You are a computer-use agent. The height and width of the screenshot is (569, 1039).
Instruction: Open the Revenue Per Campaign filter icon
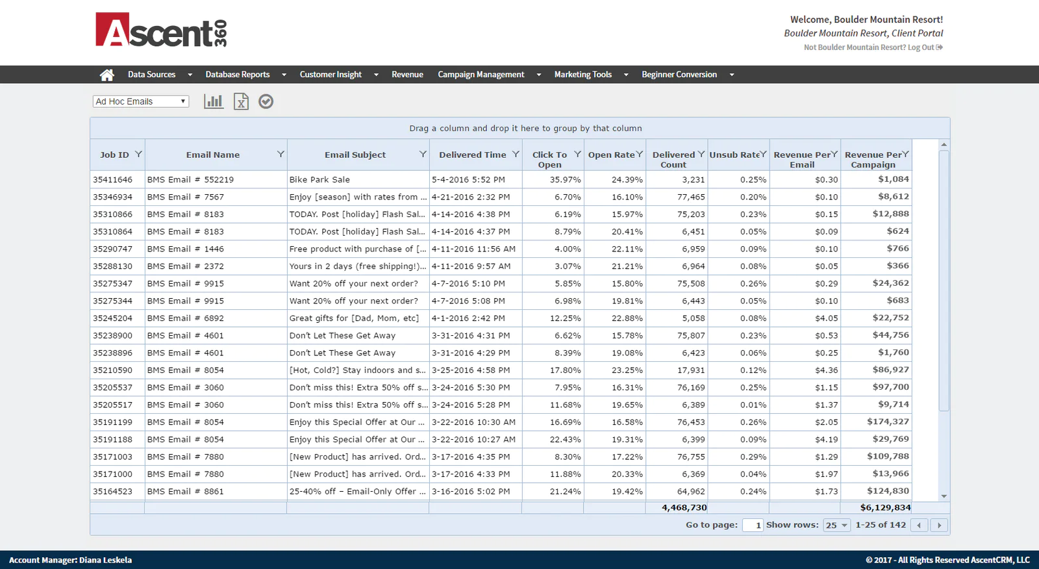click(x=906, y=154)
